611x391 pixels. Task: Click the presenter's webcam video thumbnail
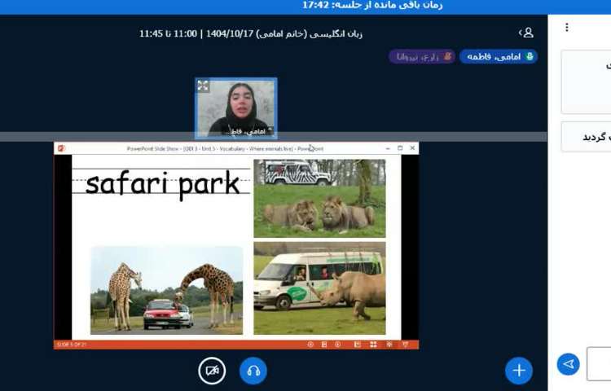tap(236, 108)
